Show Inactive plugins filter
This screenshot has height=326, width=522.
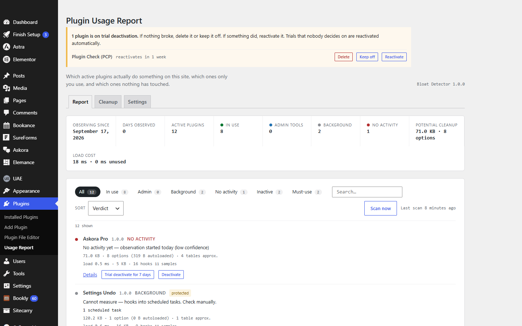[x=269, y=192]
